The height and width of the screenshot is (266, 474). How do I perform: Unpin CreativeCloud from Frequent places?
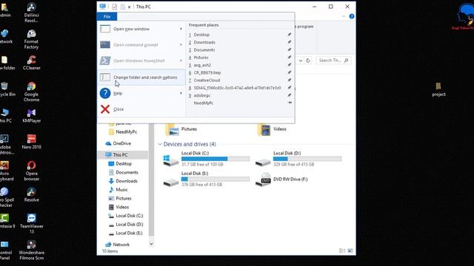290,81
